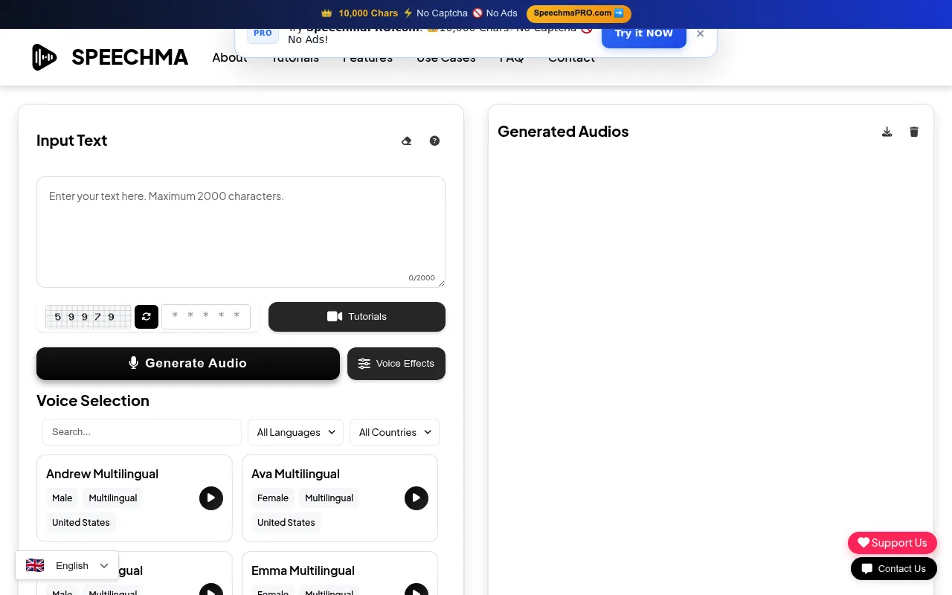Click the Generate Audio button
This screenshot has height=595, width=952.
pyautogui.click(x=188, y=363)
